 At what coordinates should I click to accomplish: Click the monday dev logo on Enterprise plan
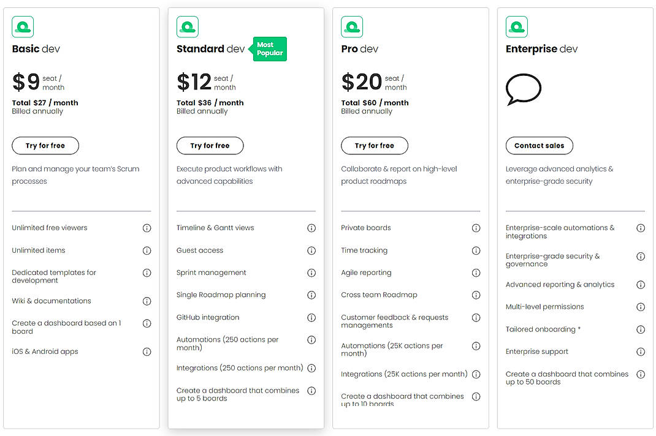[x=516, y=27]
